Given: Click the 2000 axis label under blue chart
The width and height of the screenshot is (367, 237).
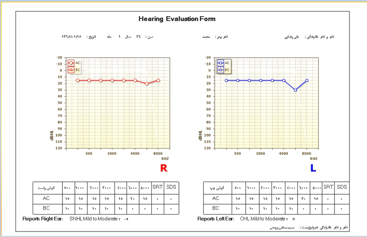Looking at the screenshot, I should coord(261,154).
